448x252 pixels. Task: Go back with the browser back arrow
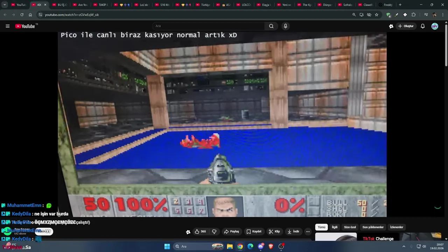(x=5, y=15)
